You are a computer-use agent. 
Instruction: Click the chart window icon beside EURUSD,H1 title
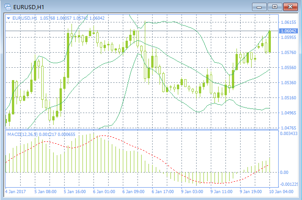pos(8,7)
